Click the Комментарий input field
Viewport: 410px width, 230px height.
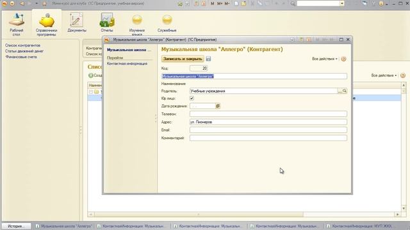[268, 138]
